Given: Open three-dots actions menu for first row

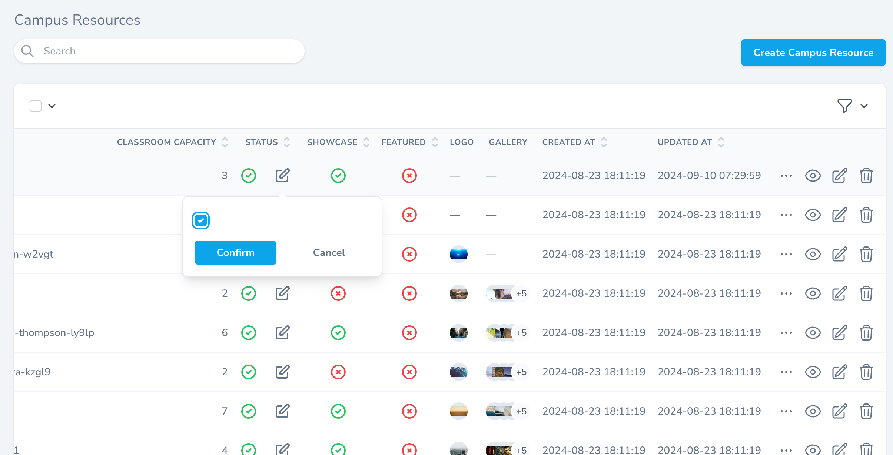Looking at the screenshot, I should pos(786,176).
